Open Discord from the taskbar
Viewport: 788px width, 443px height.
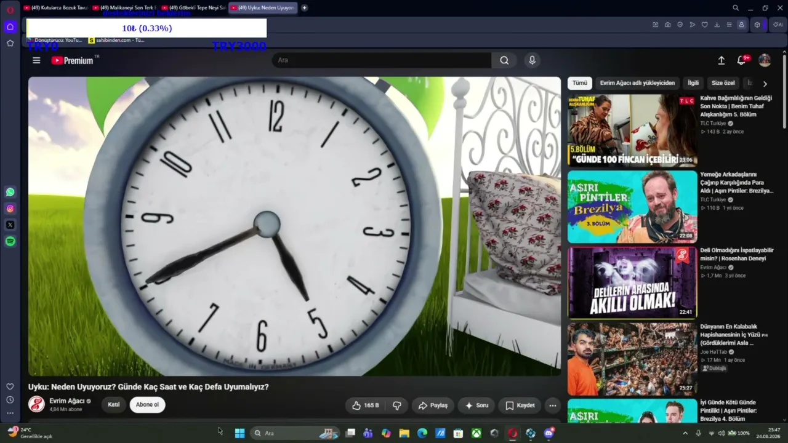click(549, 433)
